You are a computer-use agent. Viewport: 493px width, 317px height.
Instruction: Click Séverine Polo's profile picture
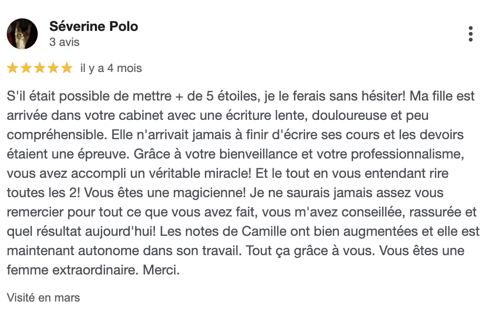click(22, 34)
